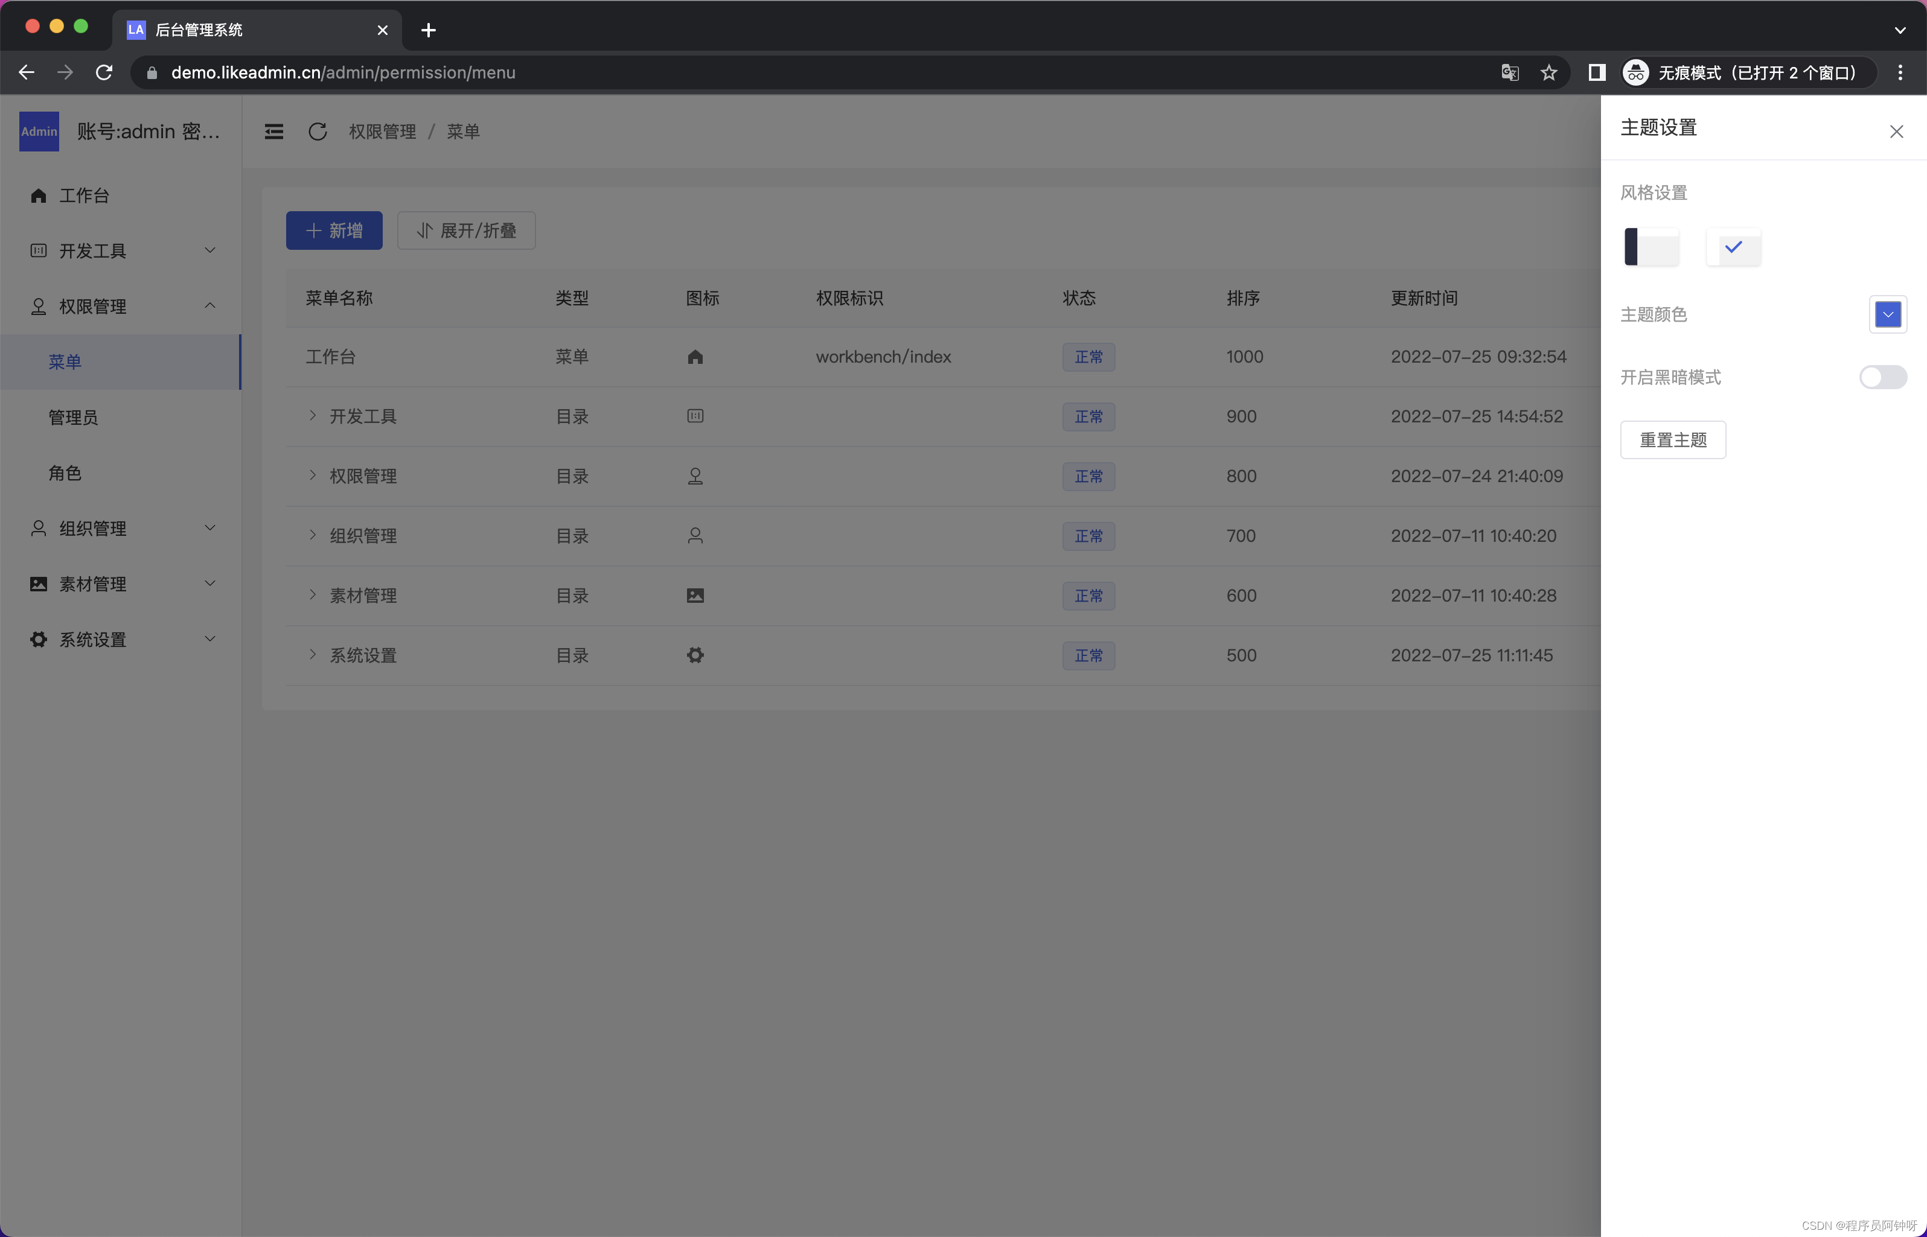Expand the 素材管理 table row

[x=313, y=594]
